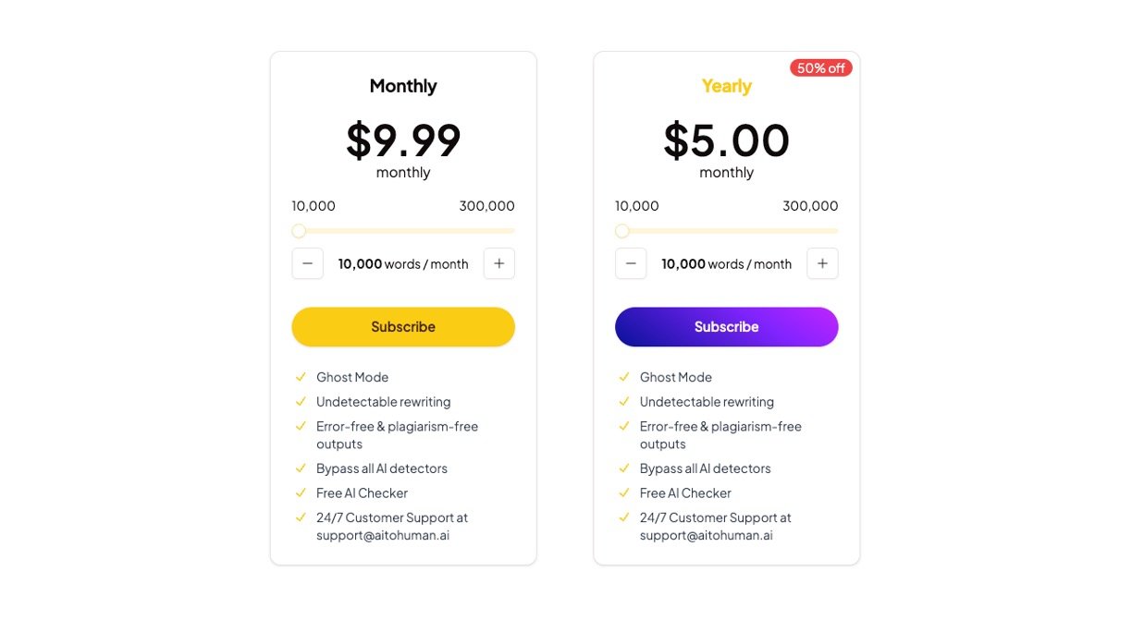Screen dimensions: 1132x632
Task: Subscribe to the Yearly plan
Action: point(726,327)
